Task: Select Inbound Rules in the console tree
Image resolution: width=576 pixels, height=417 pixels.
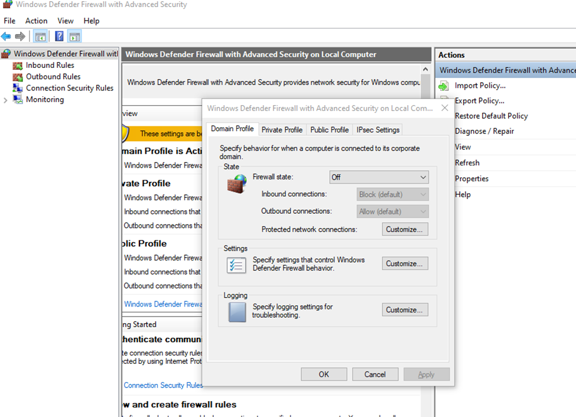Action: click(x=50, y=65)
